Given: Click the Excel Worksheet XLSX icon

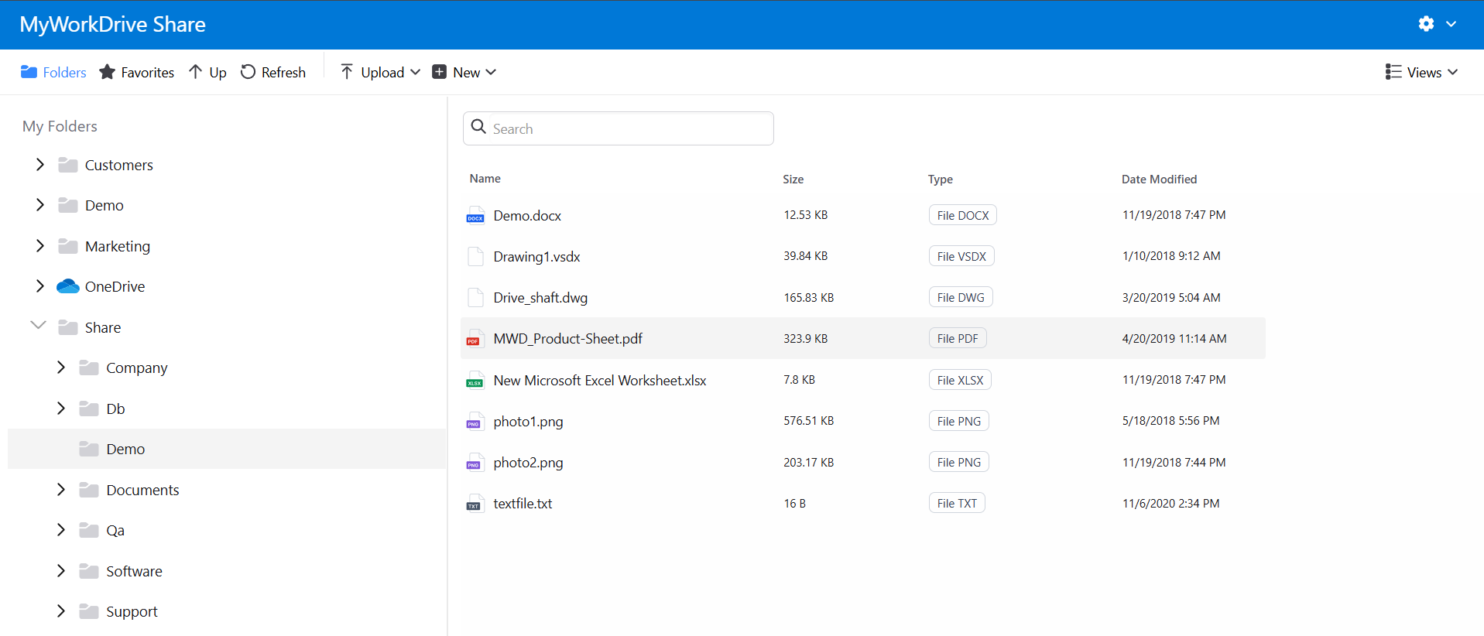Looking at the screenshot, I should (x=475, y=380).
